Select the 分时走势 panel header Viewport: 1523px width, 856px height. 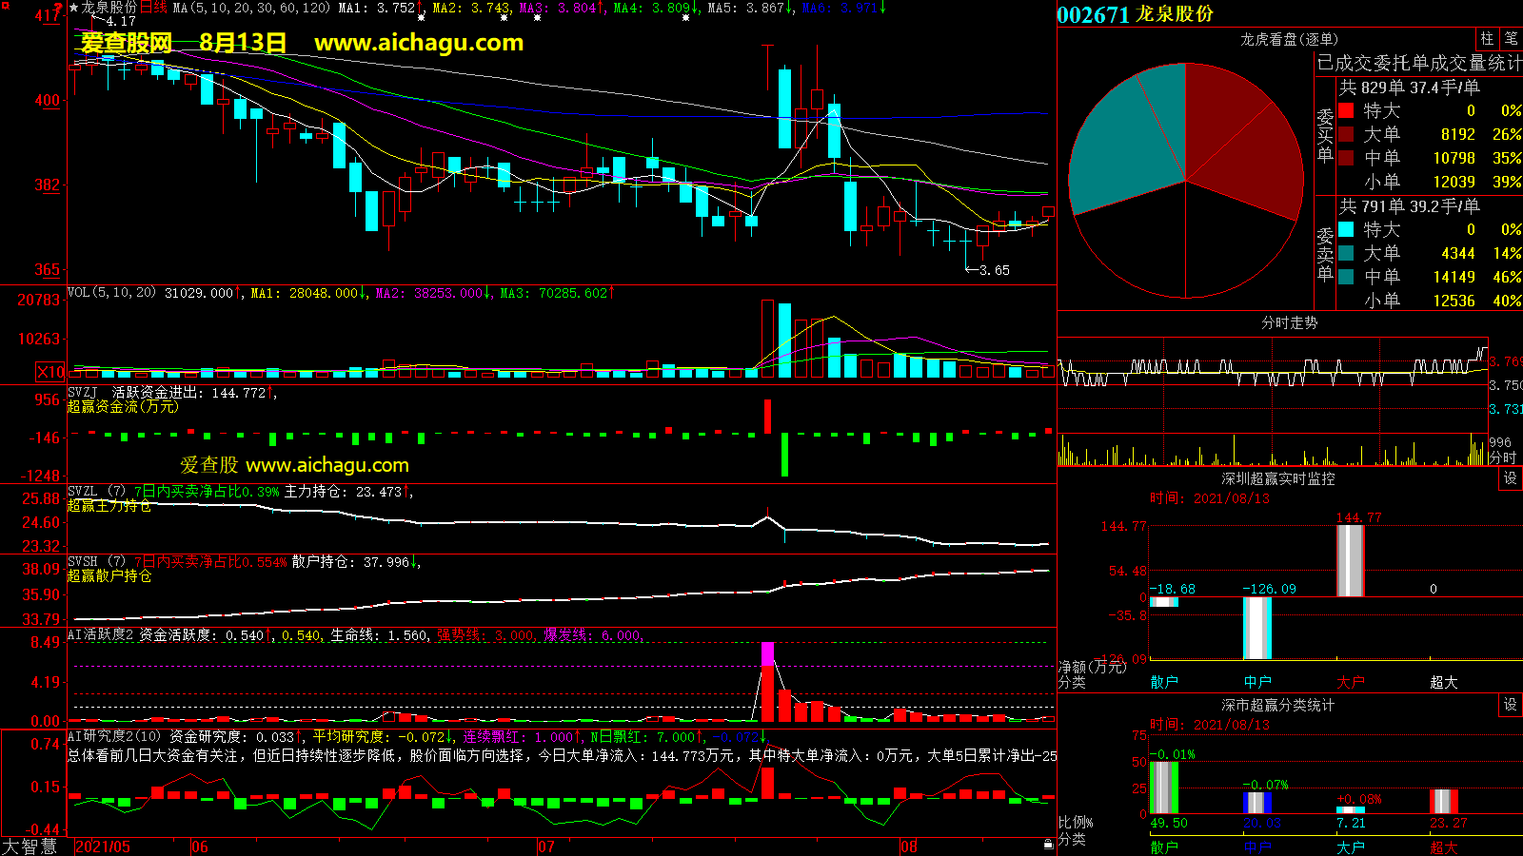pyautogui.click(x=1289, y=323)
